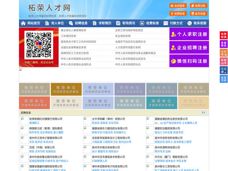Open company 福建宏远集团有限公司
The width and height of the screenshot is (228, 171).
coord(168,128)
